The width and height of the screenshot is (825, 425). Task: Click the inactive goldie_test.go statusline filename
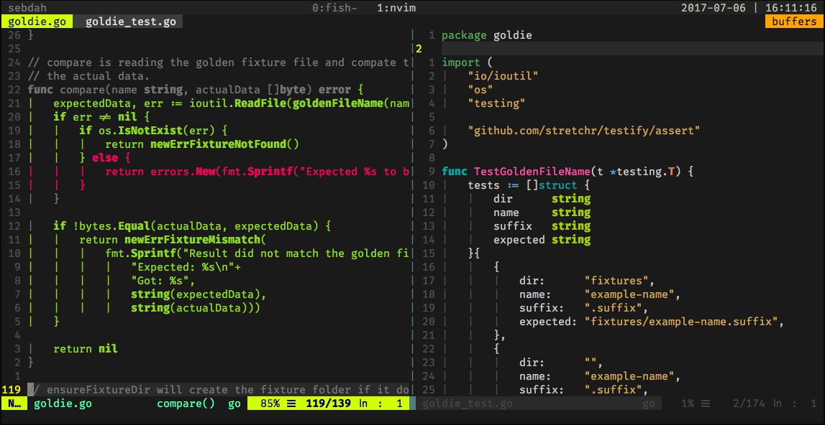coord(467,403)
